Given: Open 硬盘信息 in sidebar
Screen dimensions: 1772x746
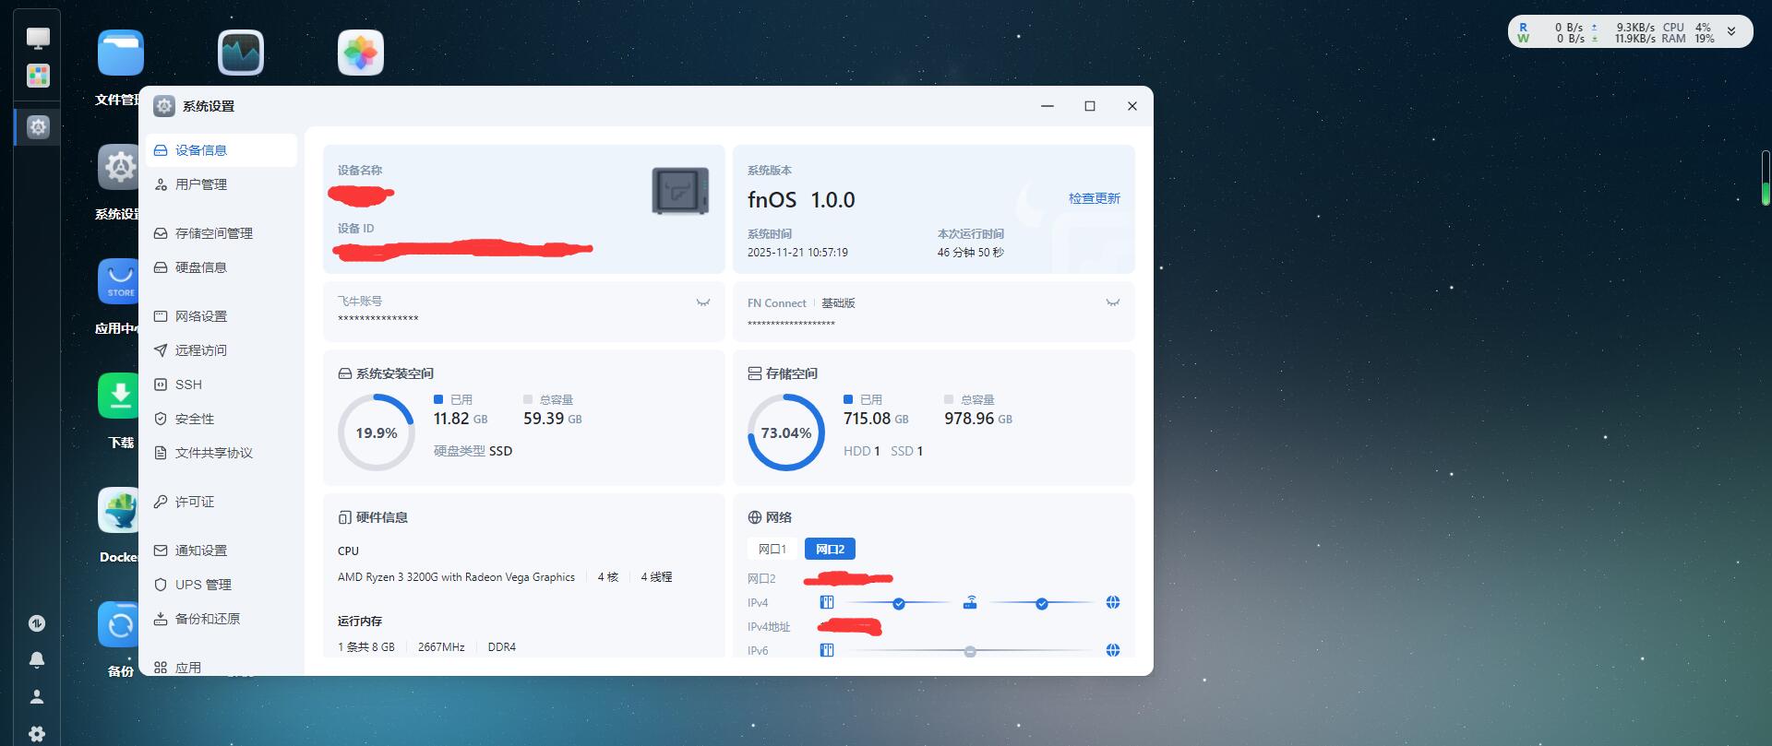Looking at the screenshot, I should [221, 267].
